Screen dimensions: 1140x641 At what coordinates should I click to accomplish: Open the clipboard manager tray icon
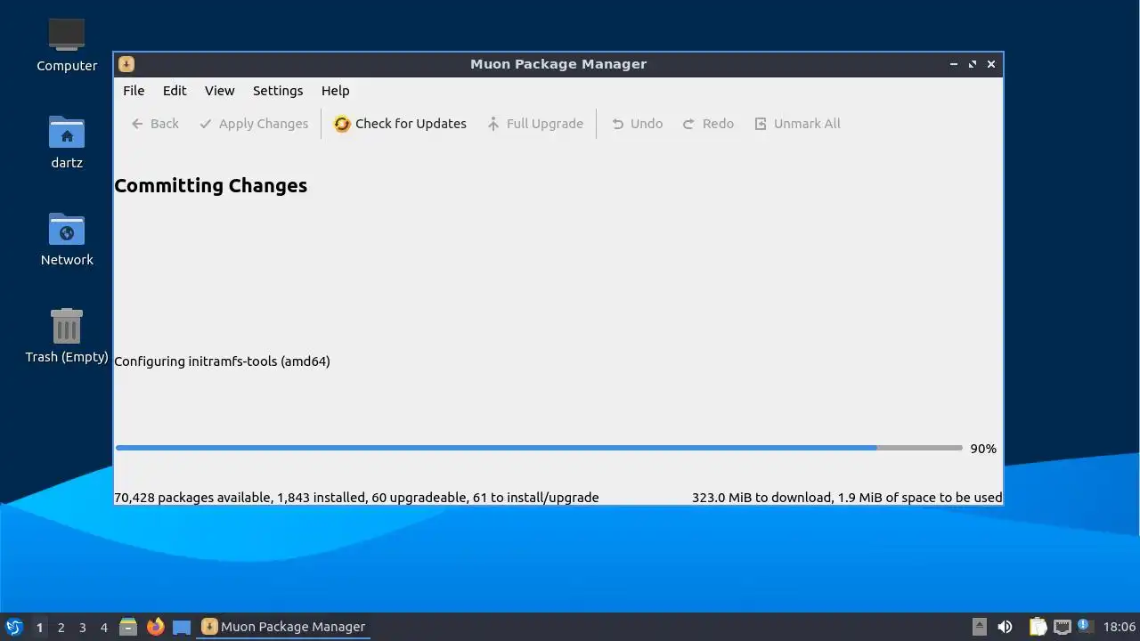click(x=1038, y=627)
